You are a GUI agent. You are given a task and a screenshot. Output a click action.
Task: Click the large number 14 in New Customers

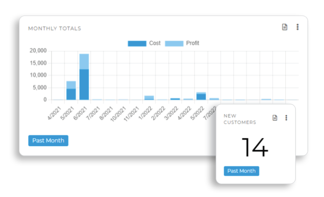pos(255,147)
